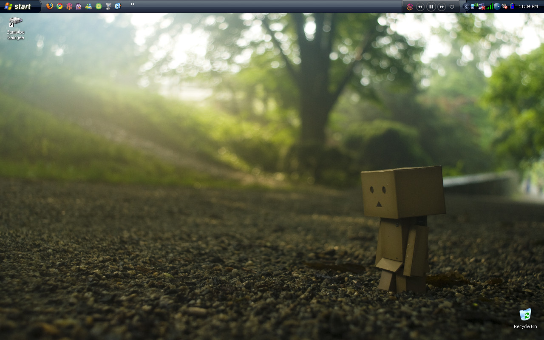
Task: Click the blue globe tray icon
Action: click(497, 6)
